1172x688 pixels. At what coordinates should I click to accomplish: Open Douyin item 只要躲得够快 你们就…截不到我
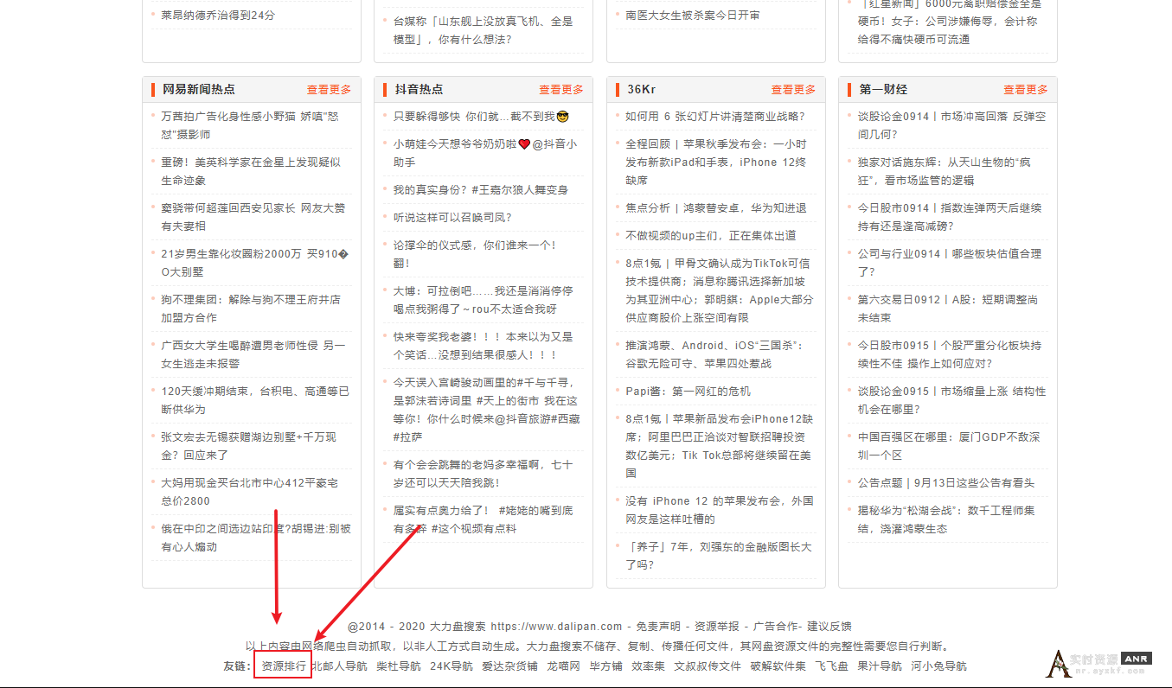pos(481,117)
